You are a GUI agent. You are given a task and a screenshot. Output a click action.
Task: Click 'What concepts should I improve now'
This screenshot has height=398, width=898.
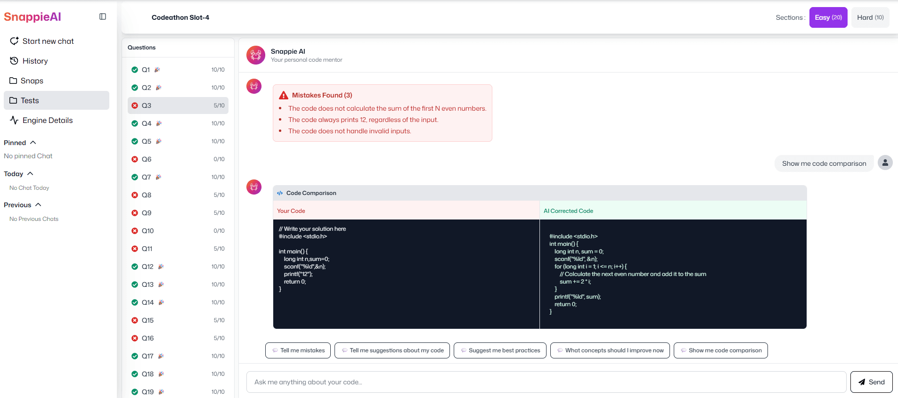click(610, 350)
